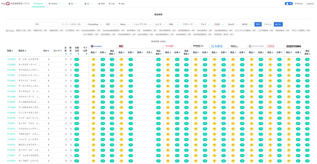The height and width of the screenshot is (164, 317).
Task: Click the SHOPLIST.com logo header
Action: pos(199,46)
